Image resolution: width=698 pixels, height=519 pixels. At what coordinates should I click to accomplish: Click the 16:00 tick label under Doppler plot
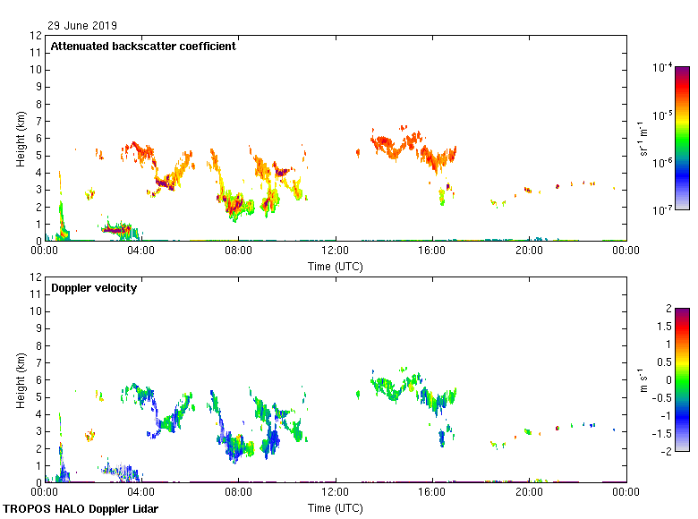pos(432,493)
